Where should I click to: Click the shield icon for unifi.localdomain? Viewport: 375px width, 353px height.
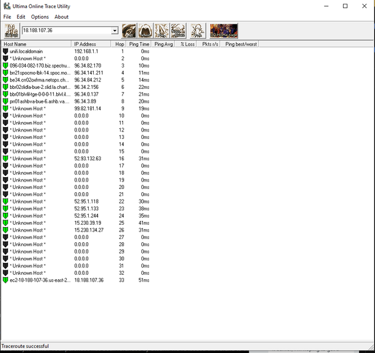coord(6,51)
